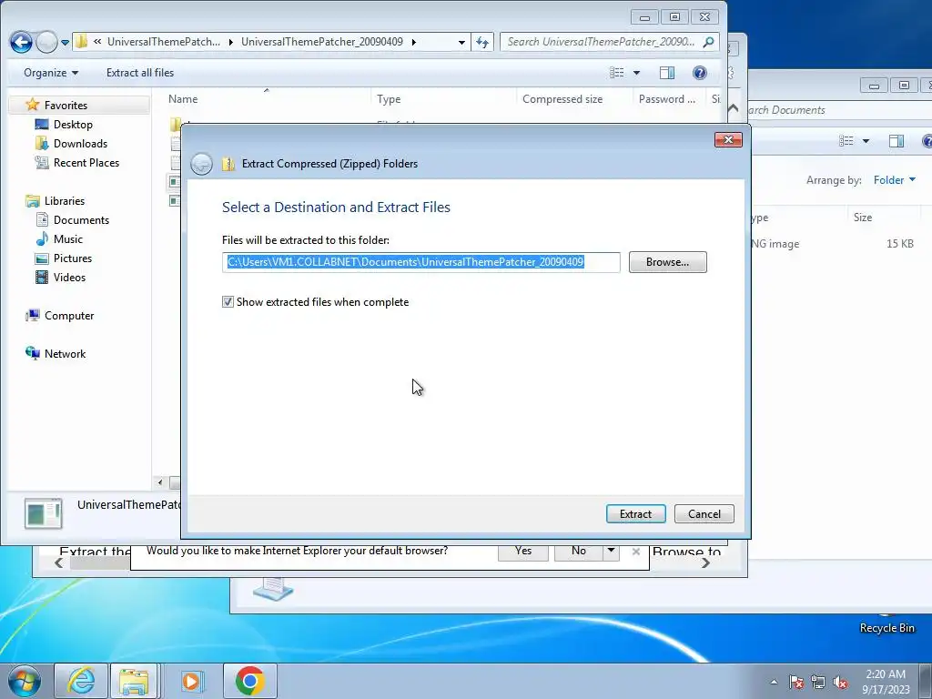
Task: Open the view options dropdown arrow
Action: [x=636, y=73]
